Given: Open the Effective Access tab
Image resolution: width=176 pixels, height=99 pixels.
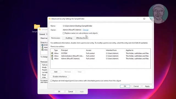Looking at the screenshot, I should click(82, 38).
